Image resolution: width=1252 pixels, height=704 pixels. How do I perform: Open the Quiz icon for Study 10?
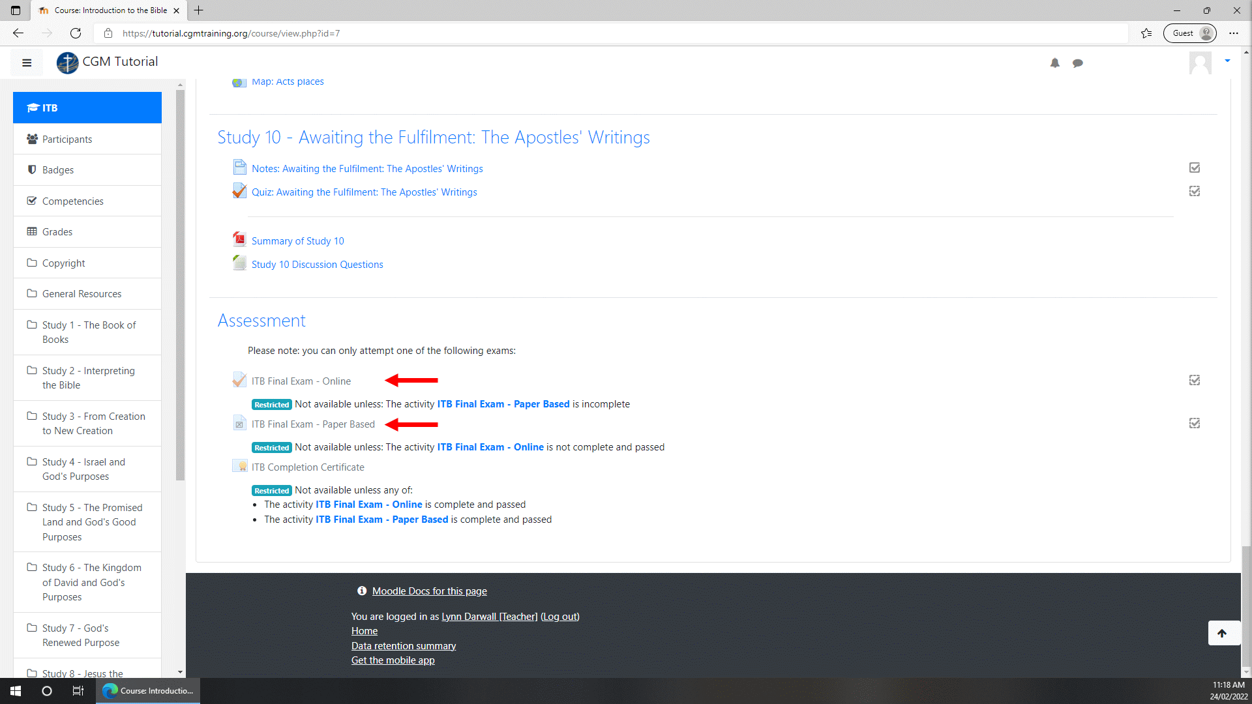(x=239, y=191)
